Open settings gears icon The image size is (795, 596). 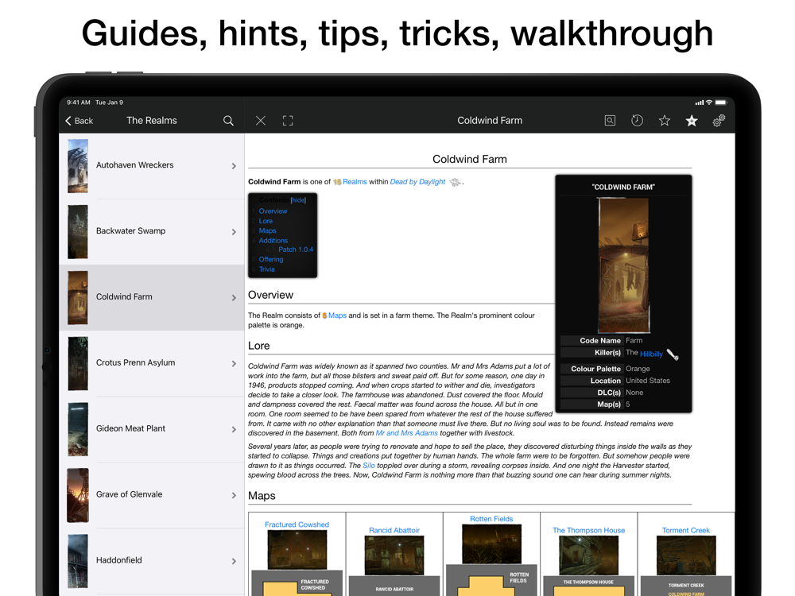pos(719,121)
